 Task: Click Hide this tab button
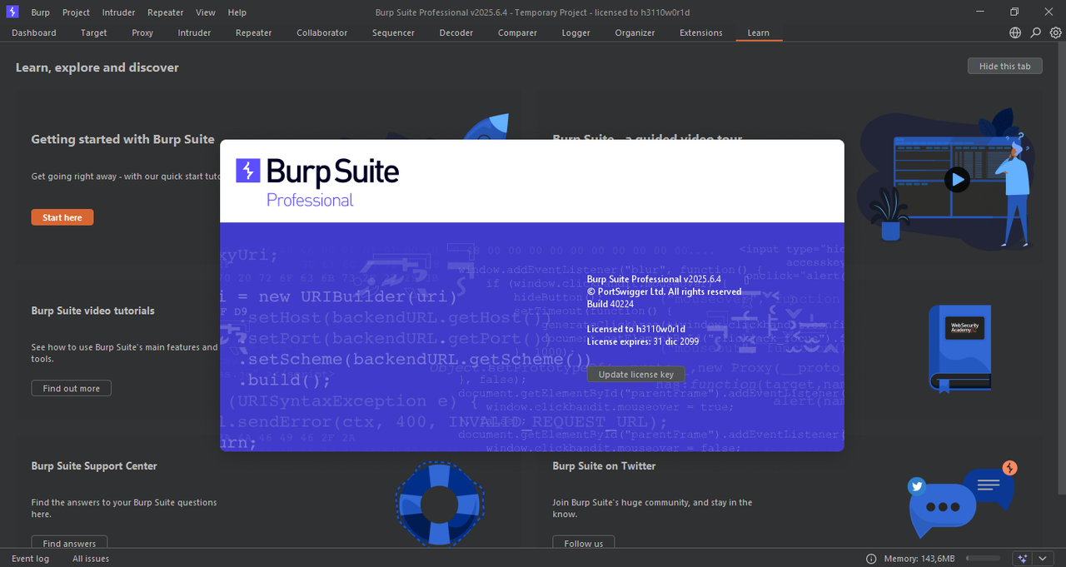(1004, 66)
